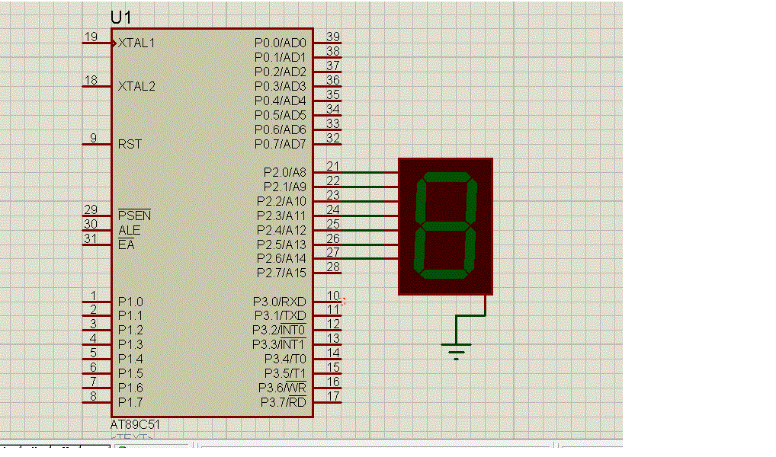Click pin number 9 on RST
This screenshot has width=776, height=457.
click(x=94, y=138)
